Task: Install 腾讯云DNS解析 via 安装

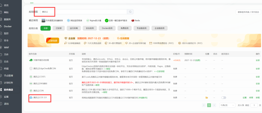Action: [258, 84]
